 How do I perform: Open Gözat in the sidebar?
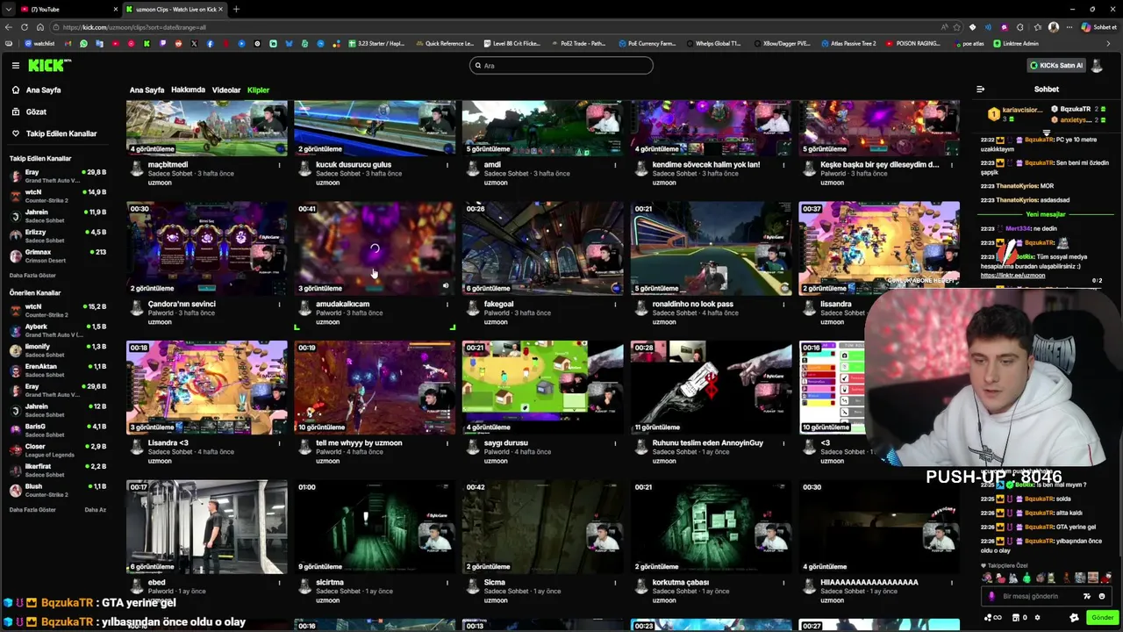(36, 111)
